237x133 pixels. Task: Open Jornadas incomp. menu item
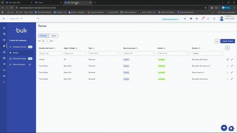[x=21, y=47]
